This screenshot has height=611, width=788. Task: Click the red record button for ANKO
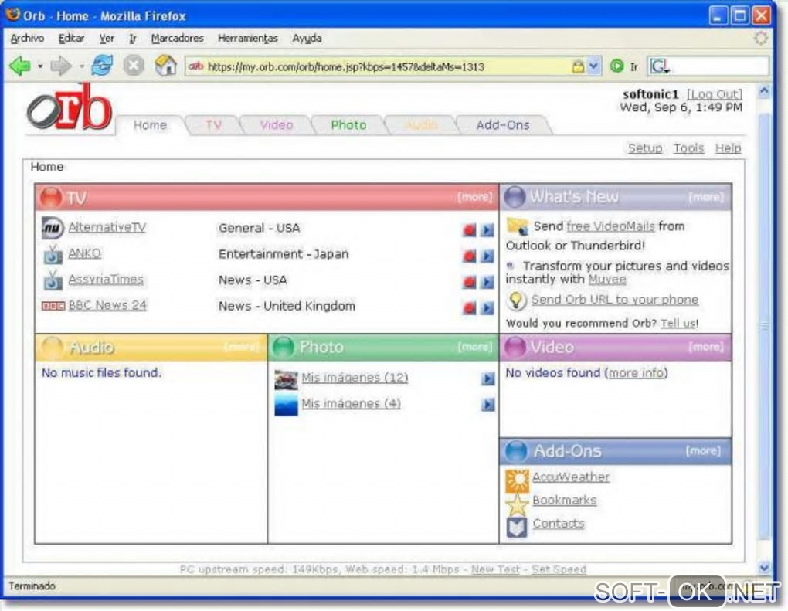(x=470, y=256)
